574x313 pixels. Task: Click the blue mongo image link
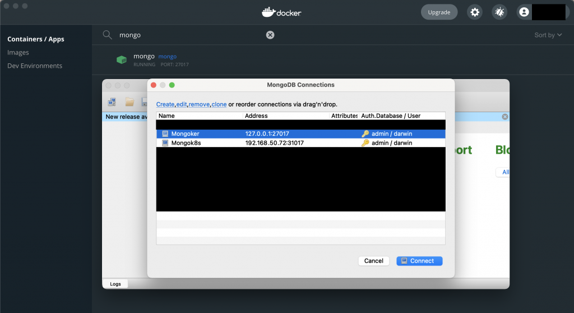point(167,57)
